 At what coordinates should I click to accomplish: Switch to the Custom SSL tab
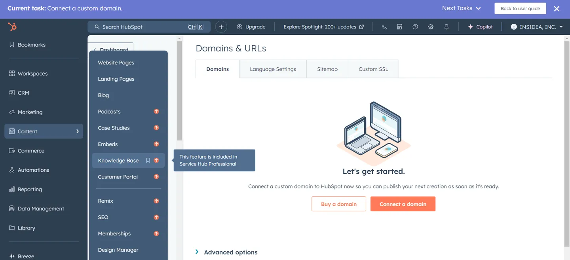pos(373,69)
